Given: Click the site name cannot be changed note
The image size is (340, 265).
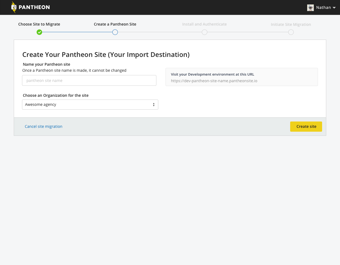Looking at the screenshot, I should [x=74, y=70].
